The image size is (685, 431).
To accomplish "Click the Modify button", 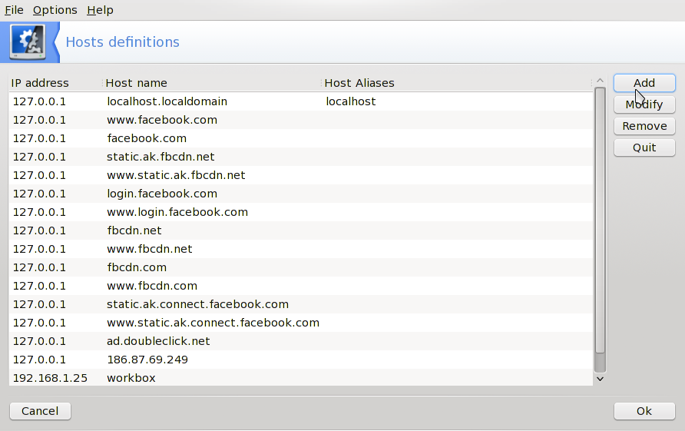I will pyautogui.click(x=644, y=104).
